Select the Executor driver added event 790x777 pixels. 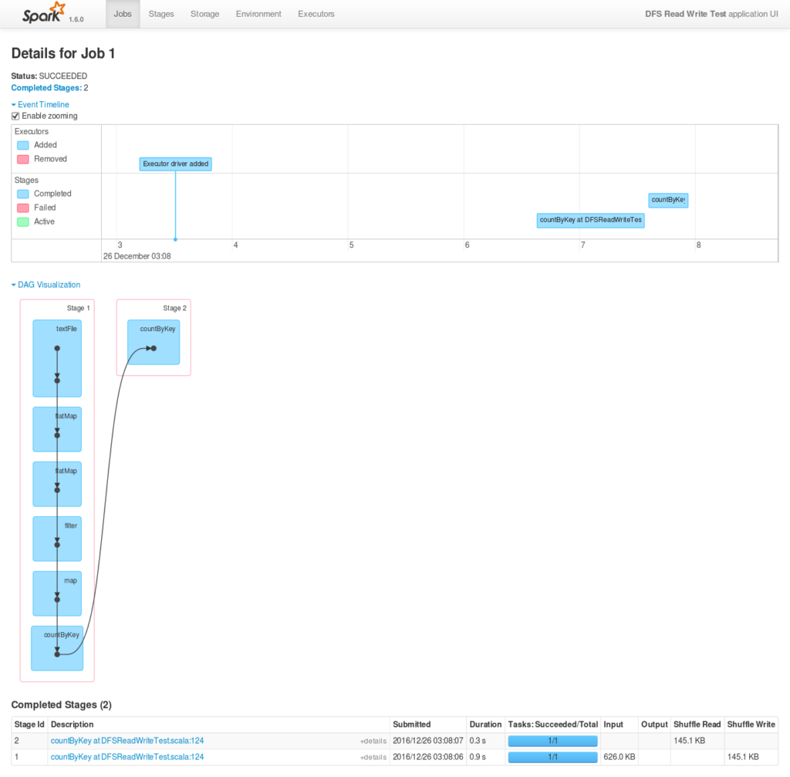[175, 164]
